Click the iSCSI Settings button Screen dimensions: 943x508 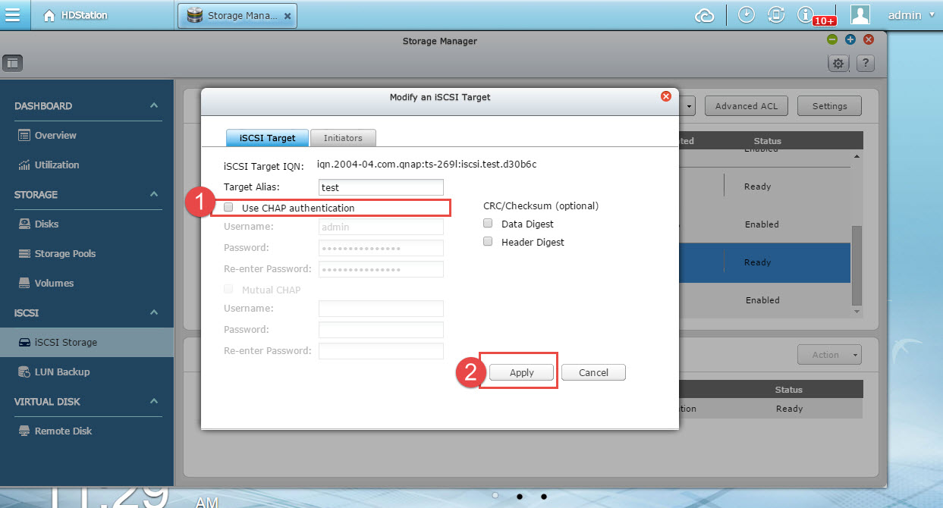[x=829, y=106]
